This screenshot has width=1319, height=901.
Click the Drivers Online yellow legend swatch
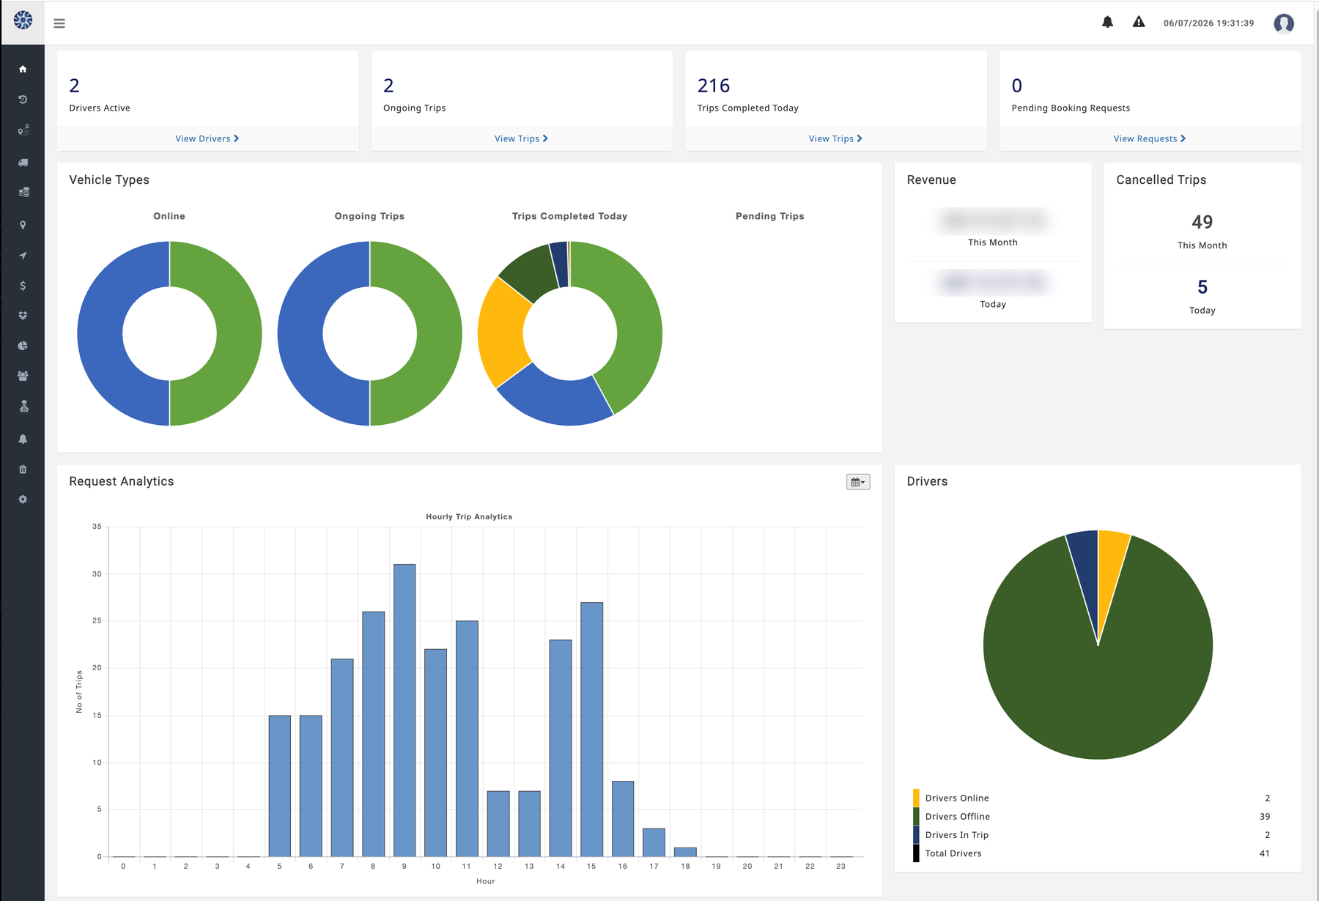click(x=916, y=798)
